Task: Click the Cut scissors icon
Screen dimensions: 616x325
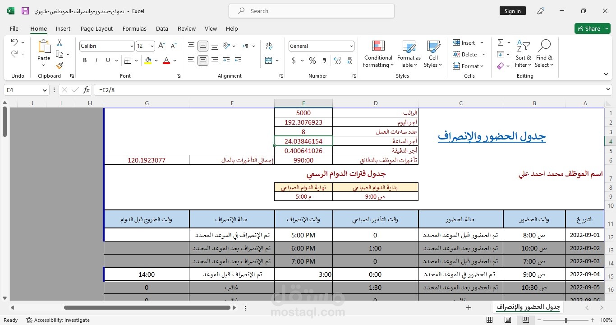Action: tap(60, 43)
